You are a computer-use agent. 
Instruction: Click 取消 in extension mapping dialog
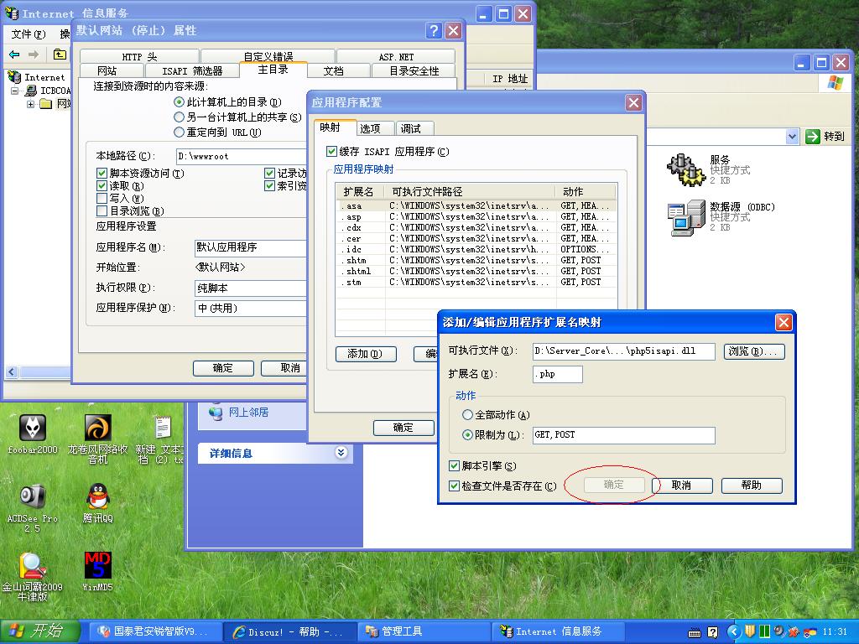[x=681, y=486]
